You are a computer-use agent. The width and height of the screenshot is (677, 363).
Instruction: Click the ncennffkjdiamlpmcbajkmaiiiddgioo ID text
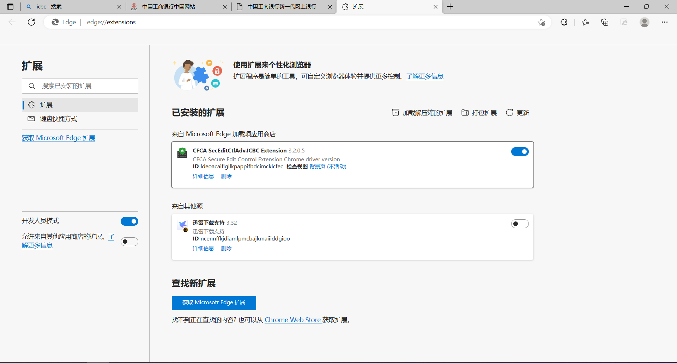coord(245,239)
